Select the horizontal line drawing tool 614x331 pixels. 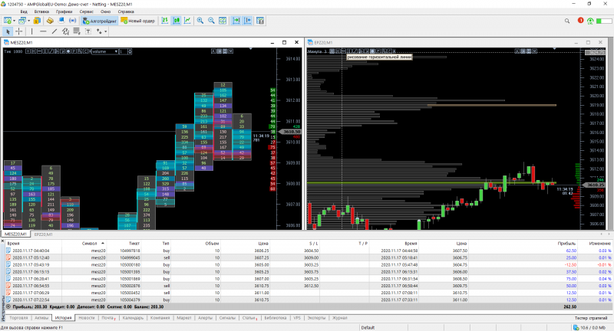pos(43,31)
